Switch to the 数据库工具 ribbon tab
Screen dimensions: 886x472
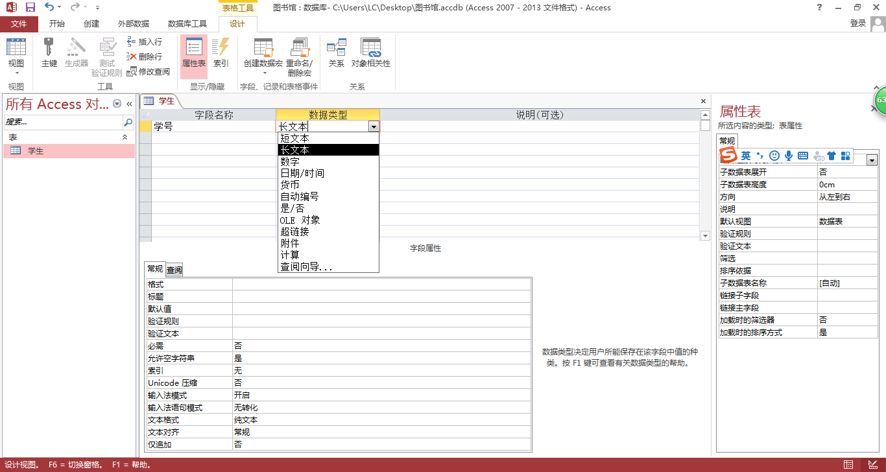(x=187, y=24)
